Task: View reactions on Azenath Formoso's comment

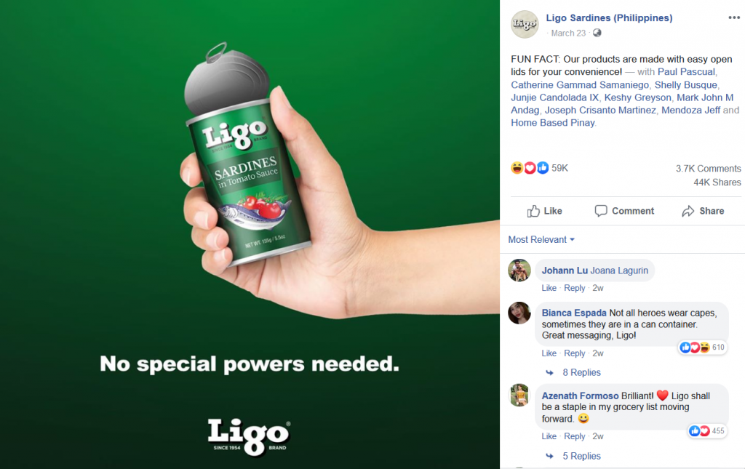Action: click(x=707, y=430)
